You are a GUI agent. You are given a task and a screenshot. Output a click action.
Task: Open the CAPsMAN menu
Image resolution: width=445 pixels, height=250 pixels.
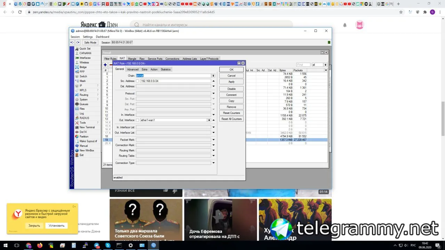point(85,53)
